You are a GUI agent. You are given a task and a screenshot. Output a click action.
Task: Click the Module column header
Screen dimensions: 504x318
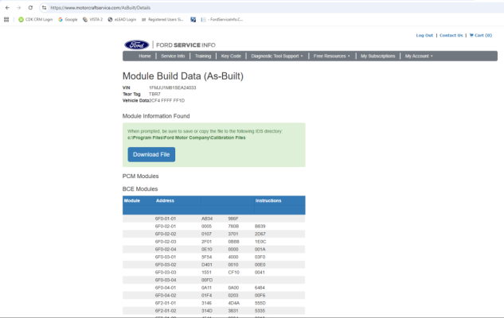pyautogui.click(x=132, y=200)
